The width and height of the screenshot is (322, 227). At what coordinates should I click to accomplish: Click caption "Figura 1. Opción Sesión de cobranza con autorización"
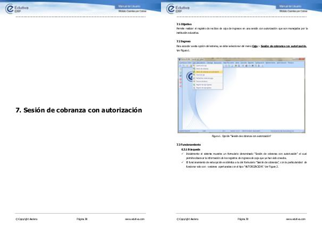pyautogui.click(x=241, y=136)
